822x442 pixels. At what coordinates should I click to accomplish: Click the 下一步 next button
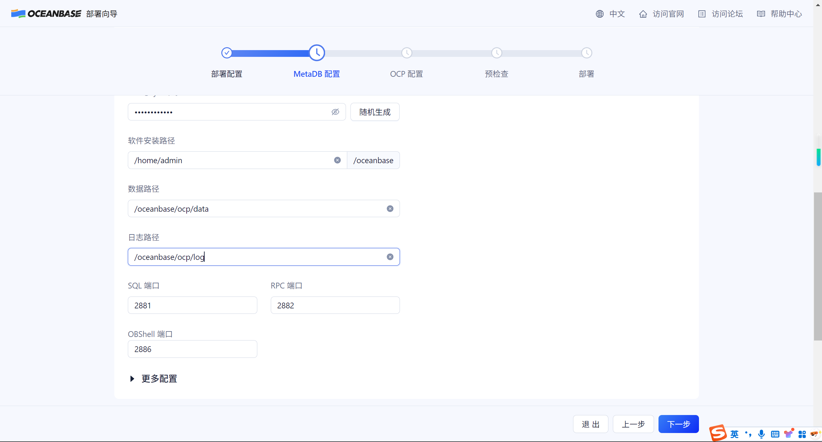click(678, 424)
